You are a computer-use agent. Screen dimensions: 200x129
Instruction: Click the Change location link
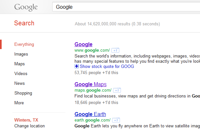[29, 126]
